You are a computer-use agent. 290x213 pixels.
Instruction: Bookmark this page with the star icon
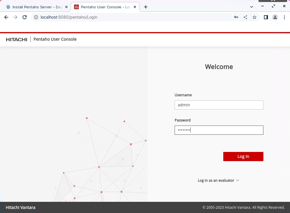[x=255, y=17]
